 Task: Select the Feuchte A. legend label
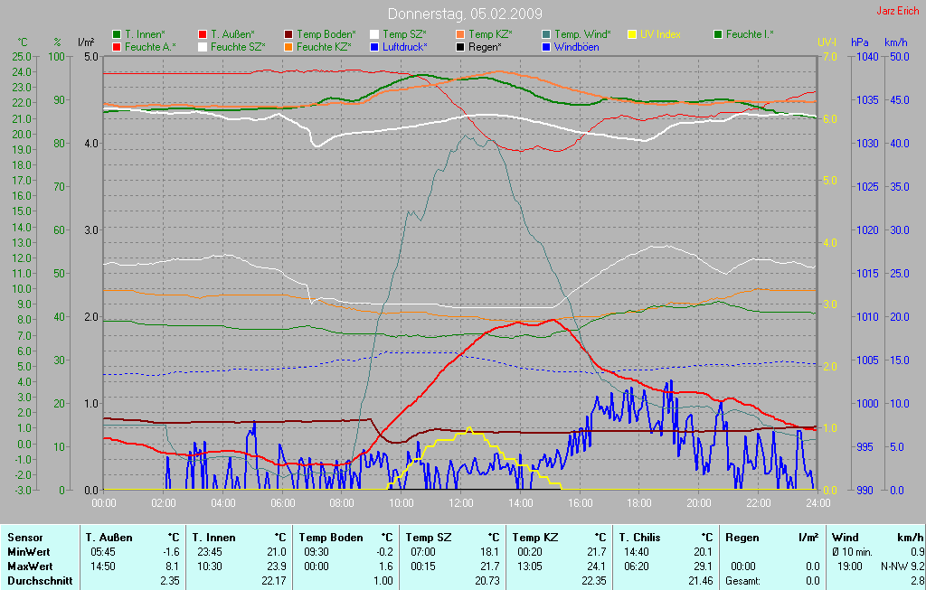click(x=150, y=46)
